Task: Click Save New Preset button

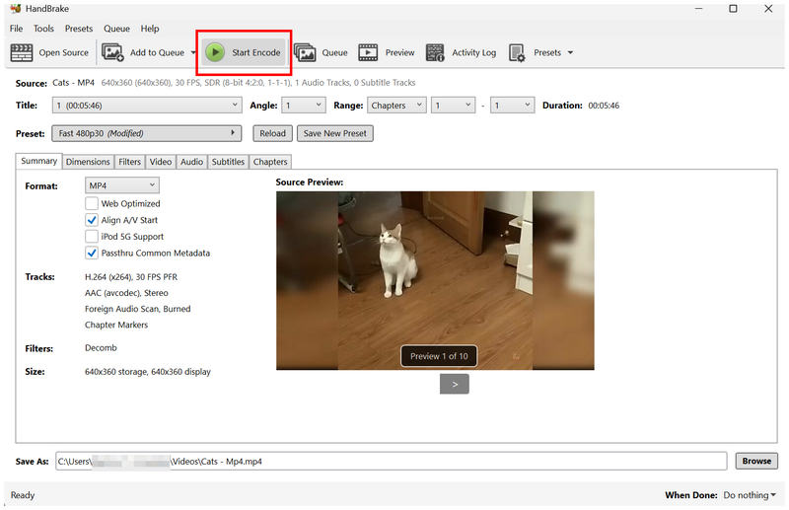Action: (x=335, y=133)
